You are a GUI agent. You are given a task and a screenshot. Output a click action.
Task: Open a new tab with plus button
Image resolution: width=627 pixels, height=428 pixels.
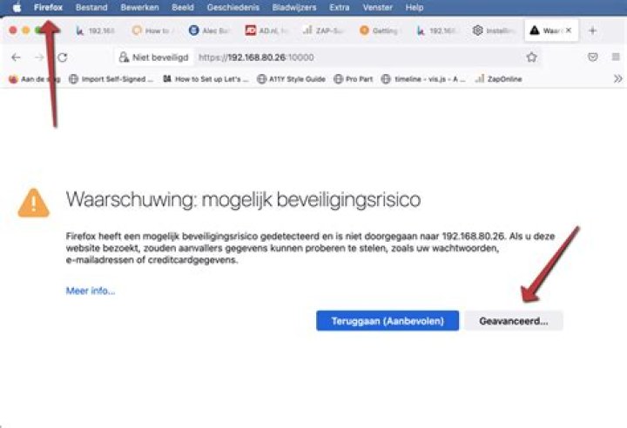(x=593, y=30)
